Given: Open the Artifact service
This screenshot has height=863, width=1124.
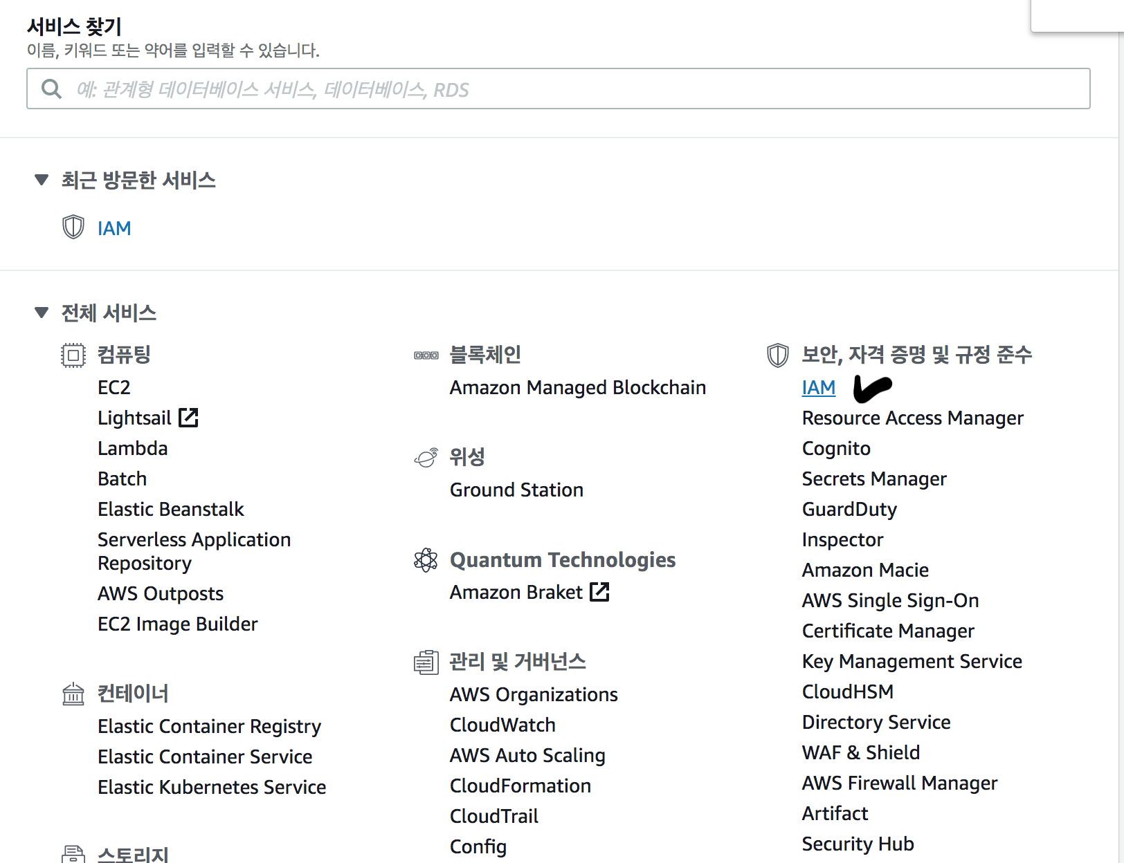Looking at the screenshot, I should point(835,814).
